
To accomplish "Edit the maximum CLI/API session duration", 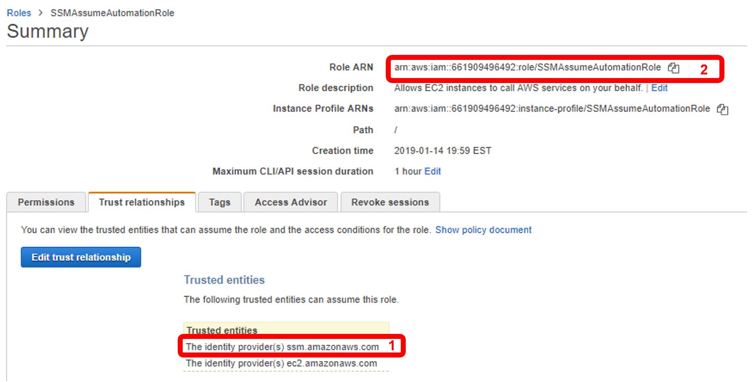I will click(x=432, y=171).
